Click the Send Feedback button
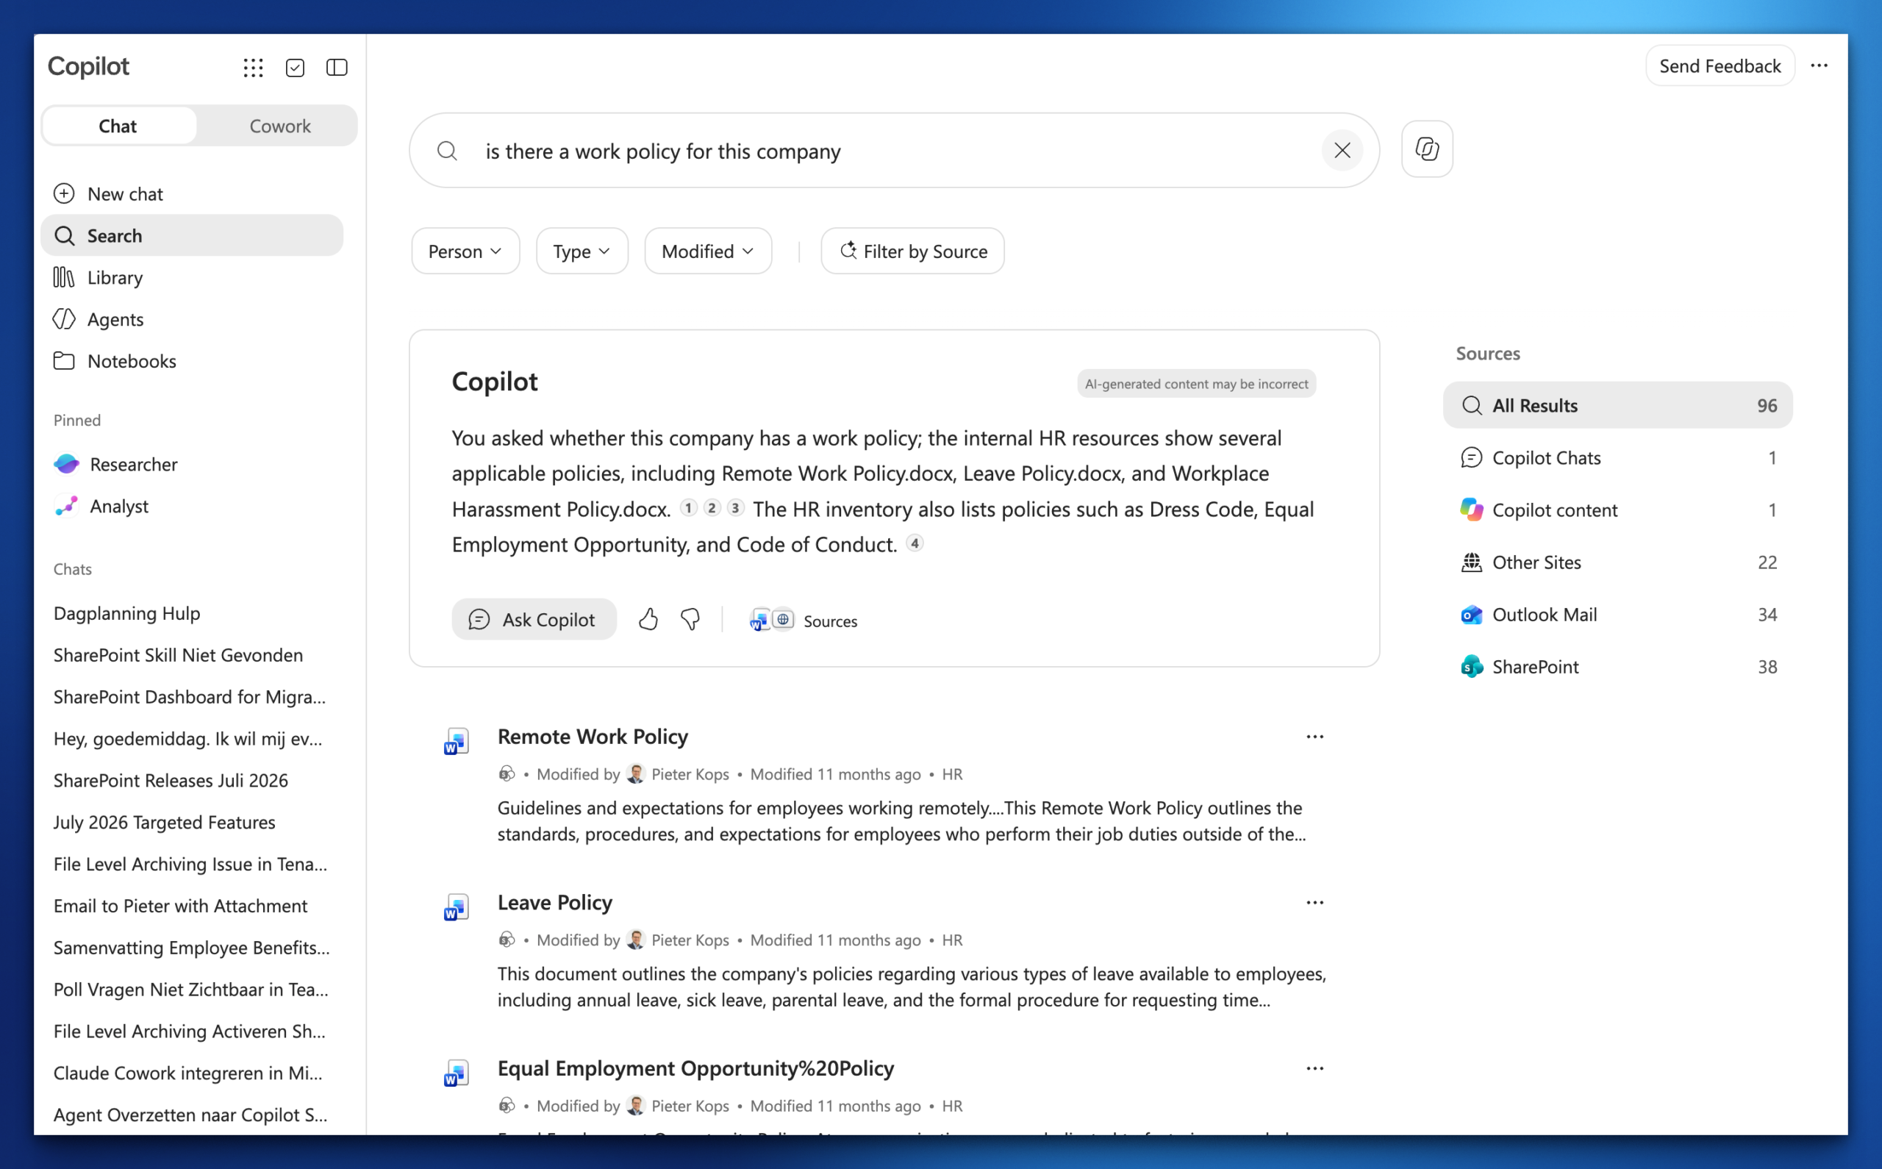Screen dimensions: 1882x1169 tap(1720, 65)
